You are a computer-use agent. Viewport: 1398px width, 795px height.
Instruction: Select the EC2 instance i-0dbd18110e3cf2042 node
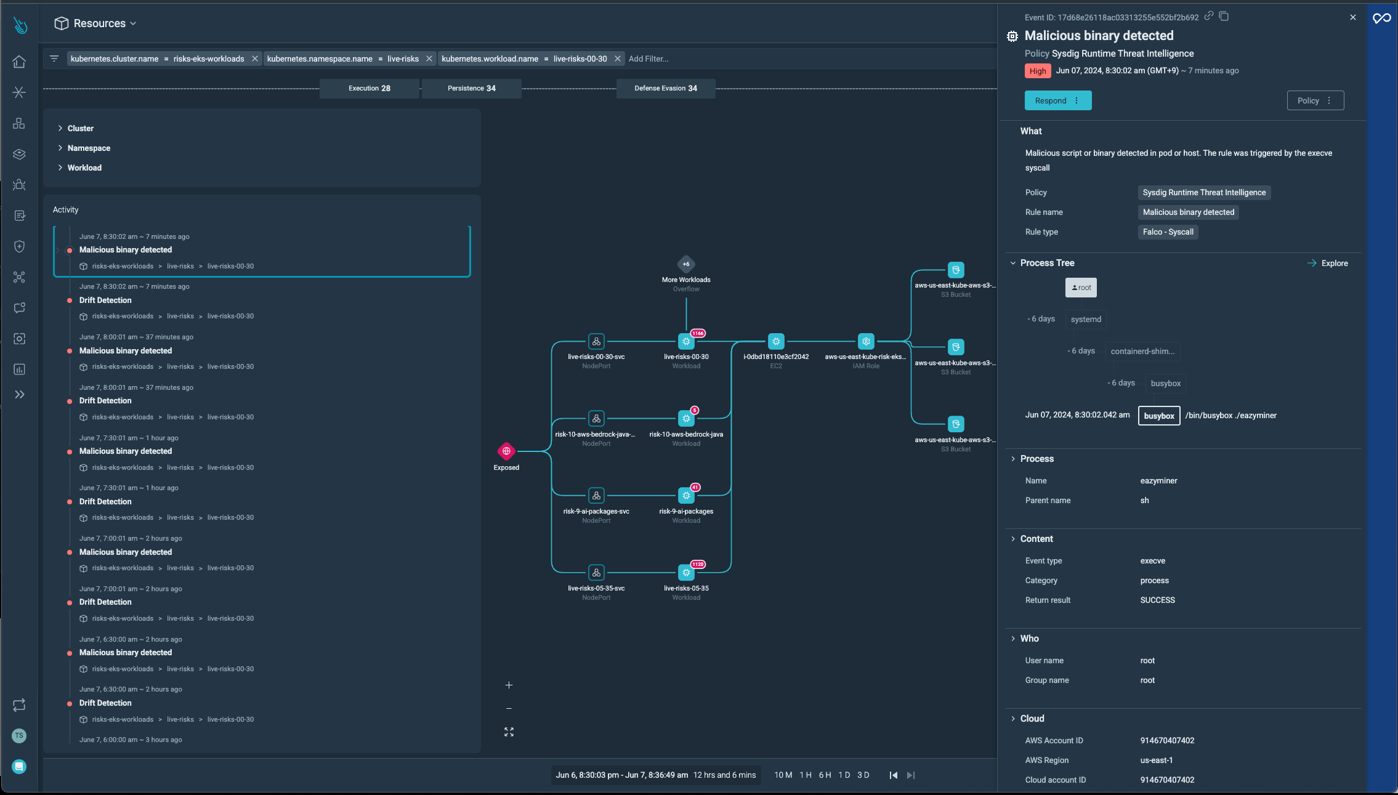point(776,342)
